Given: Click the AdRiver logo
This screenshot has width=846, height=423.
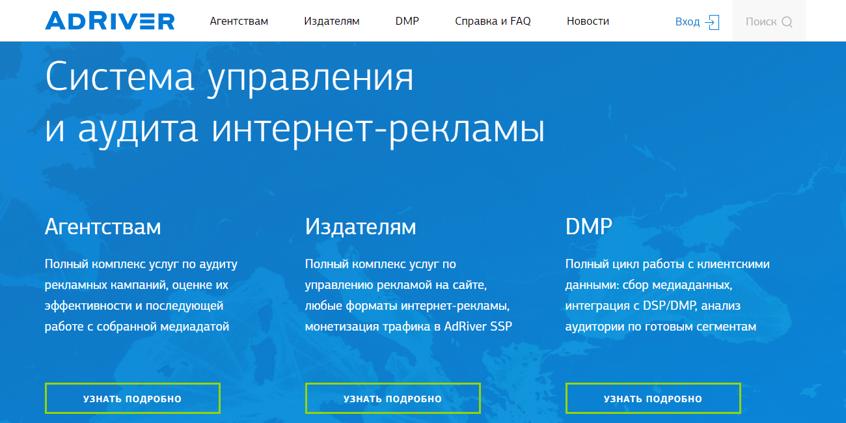Looking at the screenshot, I should click(x=109, y=20).
